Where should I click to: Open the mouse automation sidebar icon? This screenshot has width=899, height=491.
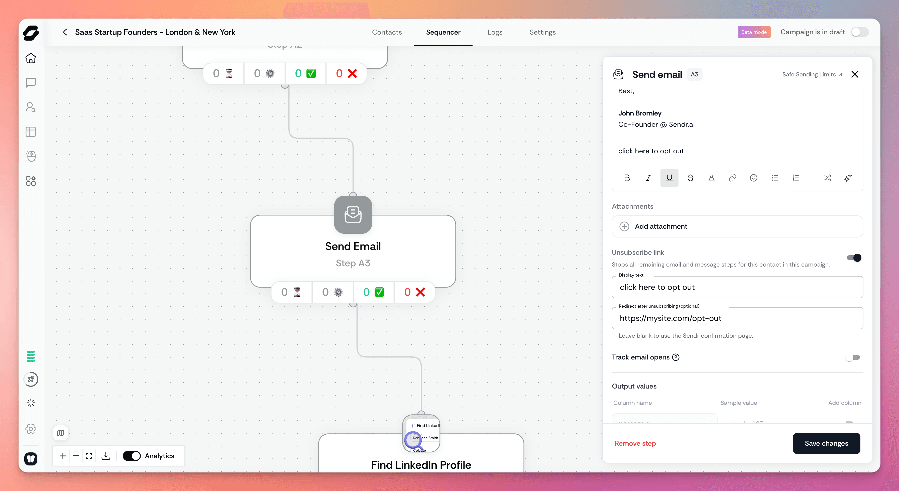[x=31, y=156]
